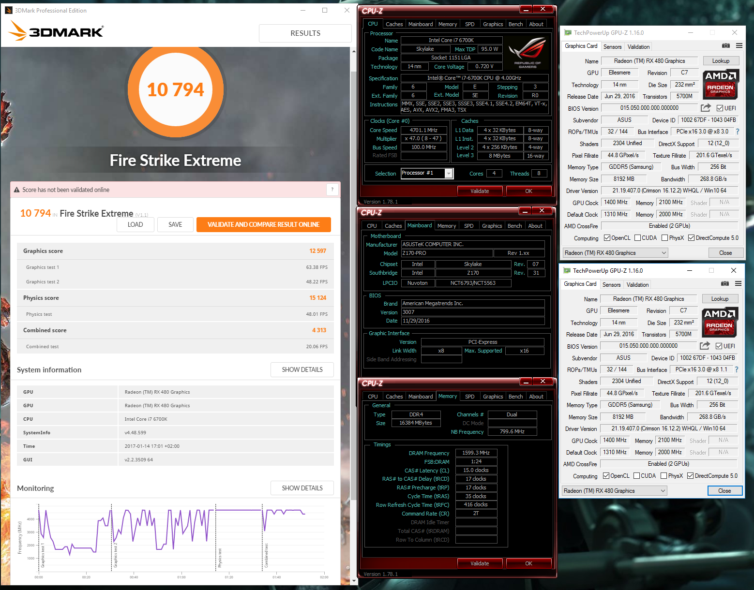Click the AMD Radeon logo in top GPU-Z window
The width and height of the screenshot is (754, 590).
[720, 85]
